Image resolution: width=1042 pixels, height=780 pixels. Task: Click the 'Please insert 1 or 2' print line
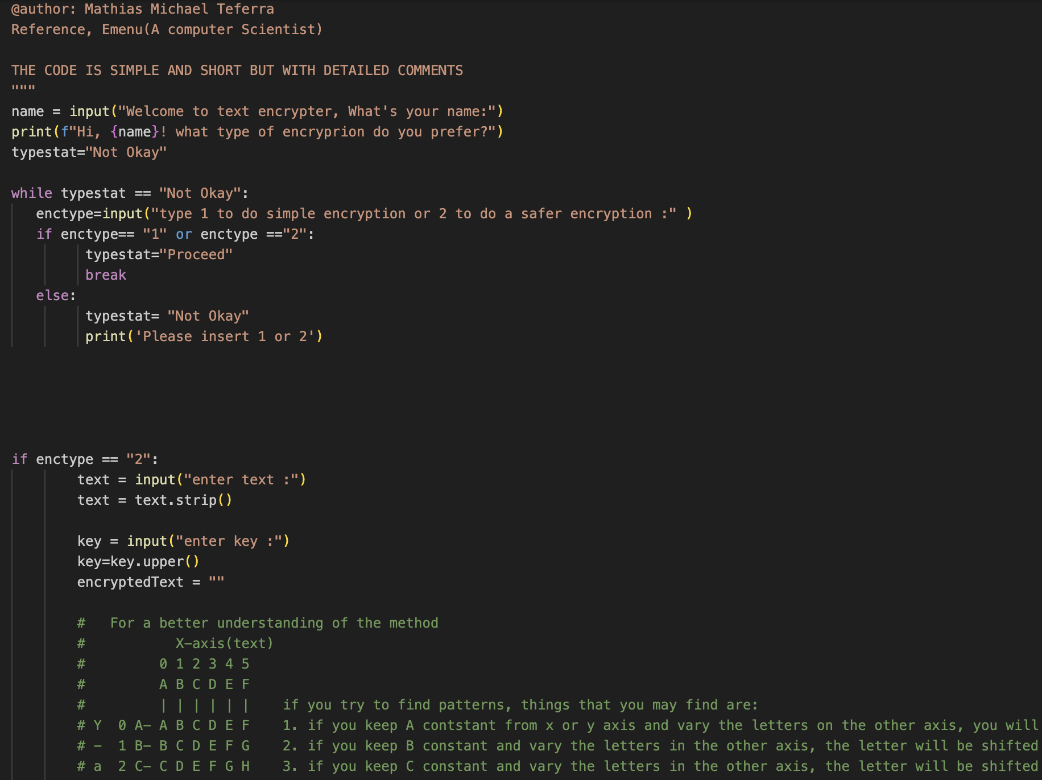(204, 337)
